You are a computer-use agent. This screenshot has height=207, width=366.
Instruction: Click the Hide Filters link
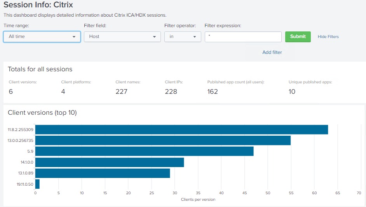pos(328,37)
